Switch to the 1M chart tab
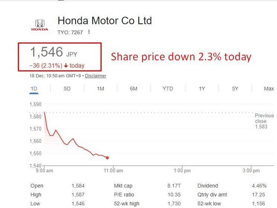The width and height of the screenshot is (277, 208). [100, 89]
